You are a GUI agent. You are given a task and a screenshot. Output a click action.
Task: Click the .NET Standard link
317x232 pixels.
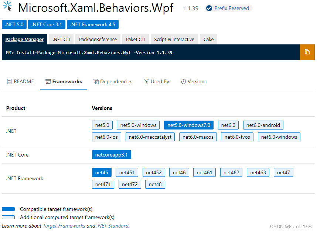pyautogui.click(x=112, y=226)
